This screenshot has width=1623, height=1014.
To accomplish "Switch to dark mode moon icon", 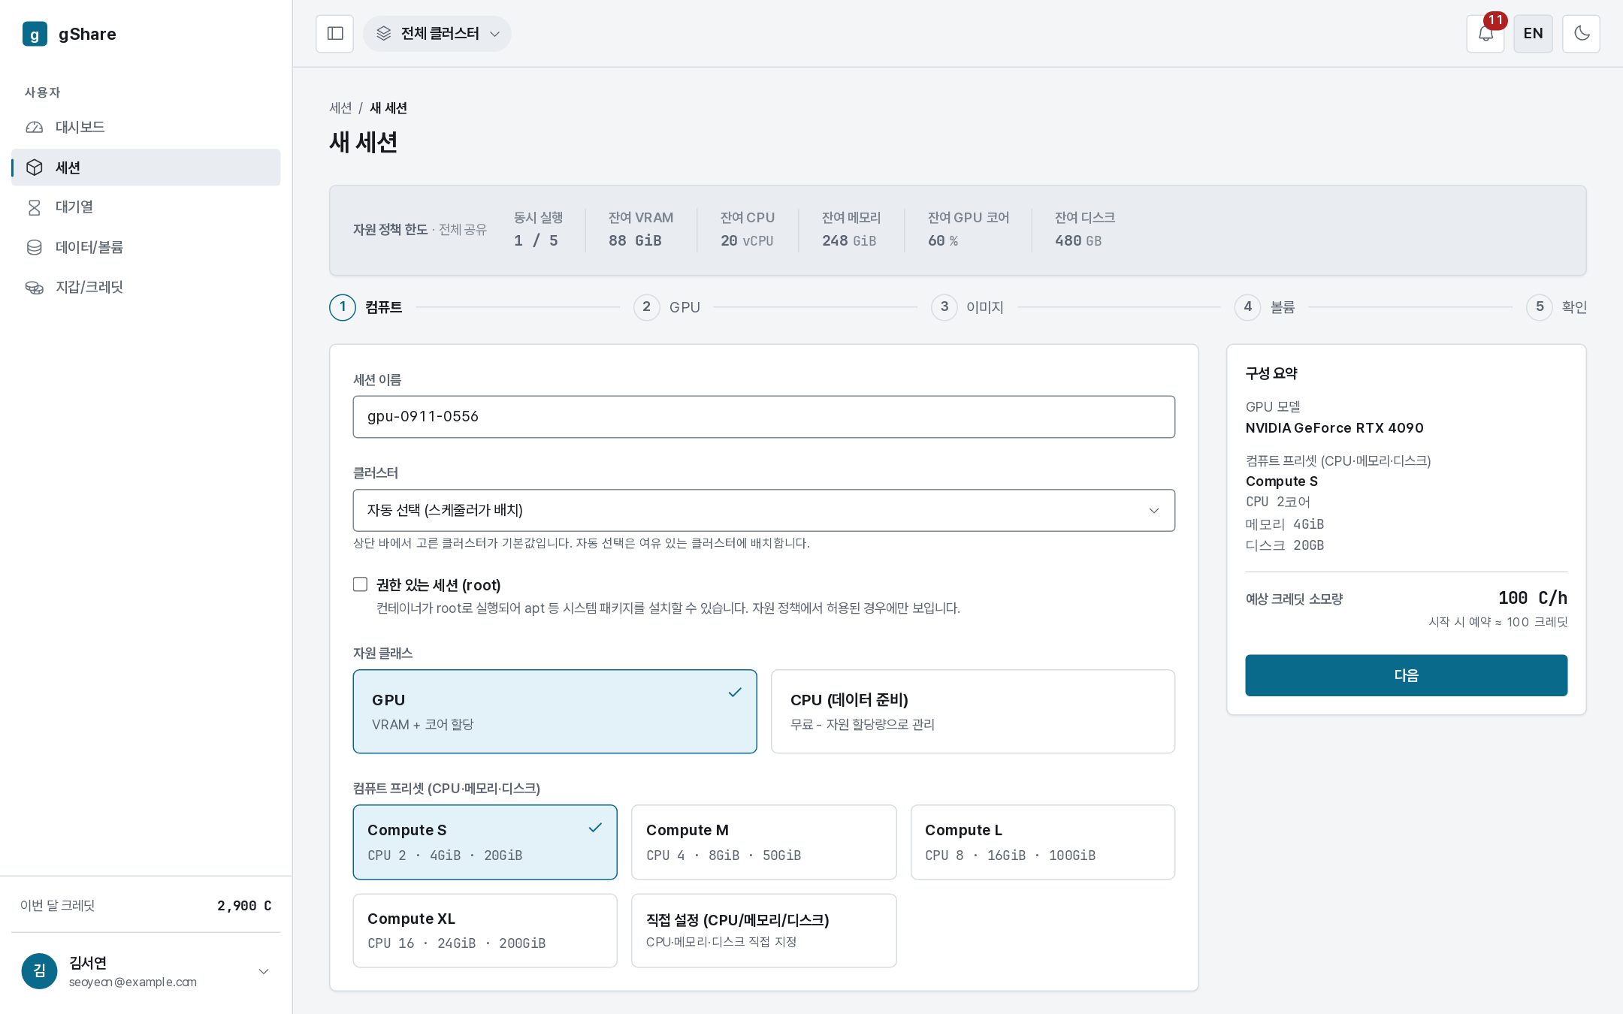I will pyautogui.click(x=1581, y=34).
